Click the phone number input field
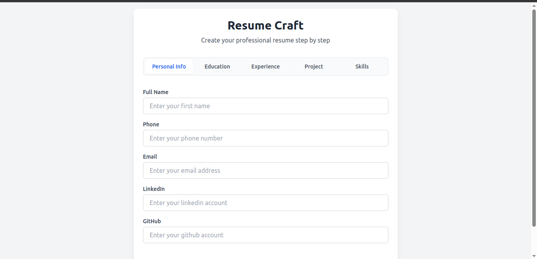This screenshot has height=259, width=537. pyautogui.click(x=265, y=138)
